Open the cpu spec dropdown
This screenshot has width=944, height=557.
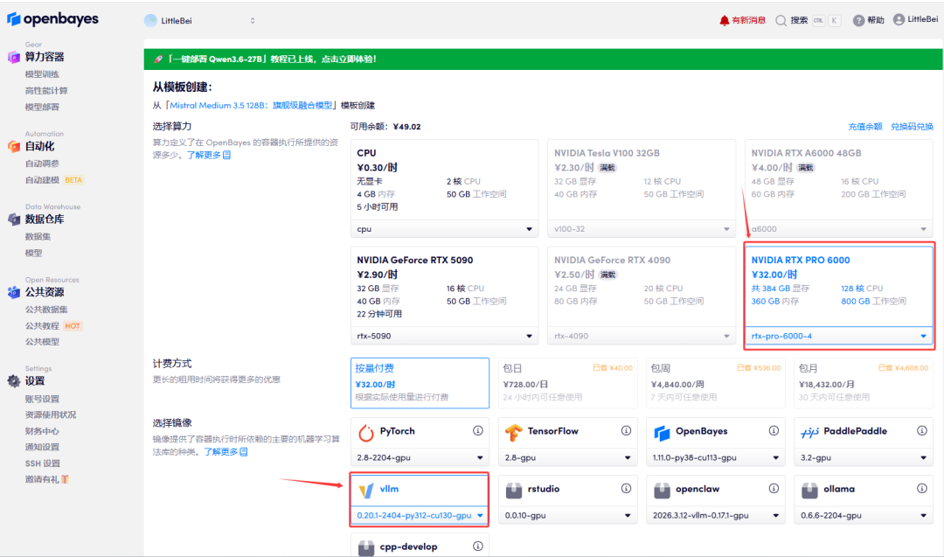click(x=444, y=229)
